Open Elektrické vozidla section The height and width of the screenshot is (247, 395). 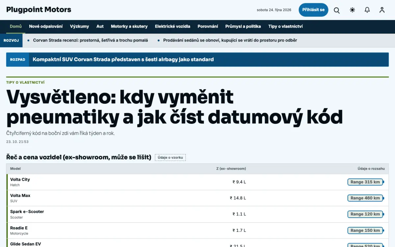(x=172, y=26)
